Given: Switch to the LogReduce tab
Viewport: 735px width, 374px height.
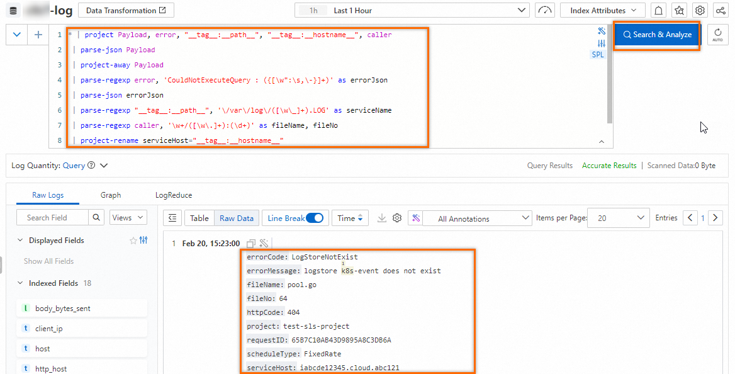Looking at the screenshot, I should (x=174, y=195).
